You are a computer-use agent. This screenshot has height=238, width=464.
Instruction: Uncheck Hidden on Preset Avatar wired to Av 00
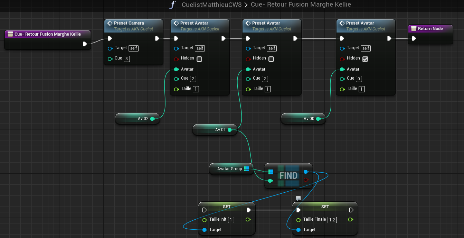[x=365, y=59]
